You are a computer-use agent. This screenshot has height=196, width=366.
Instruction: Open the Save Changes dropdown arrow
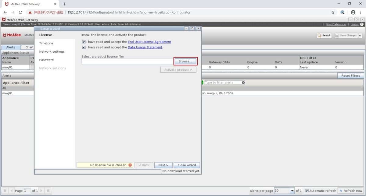pyautogui.click(x=360, y=35)
